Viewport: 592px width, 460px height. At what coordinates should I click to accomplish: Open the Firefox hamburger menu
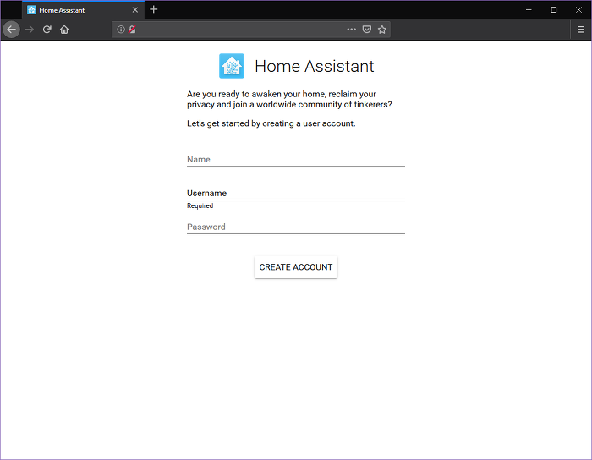[x=581, y=30]
